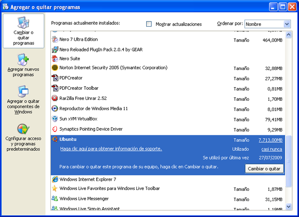299x217 pixels.
Task: Click the Sun xVM VirtualBox icon
Action: coord(55,119)
